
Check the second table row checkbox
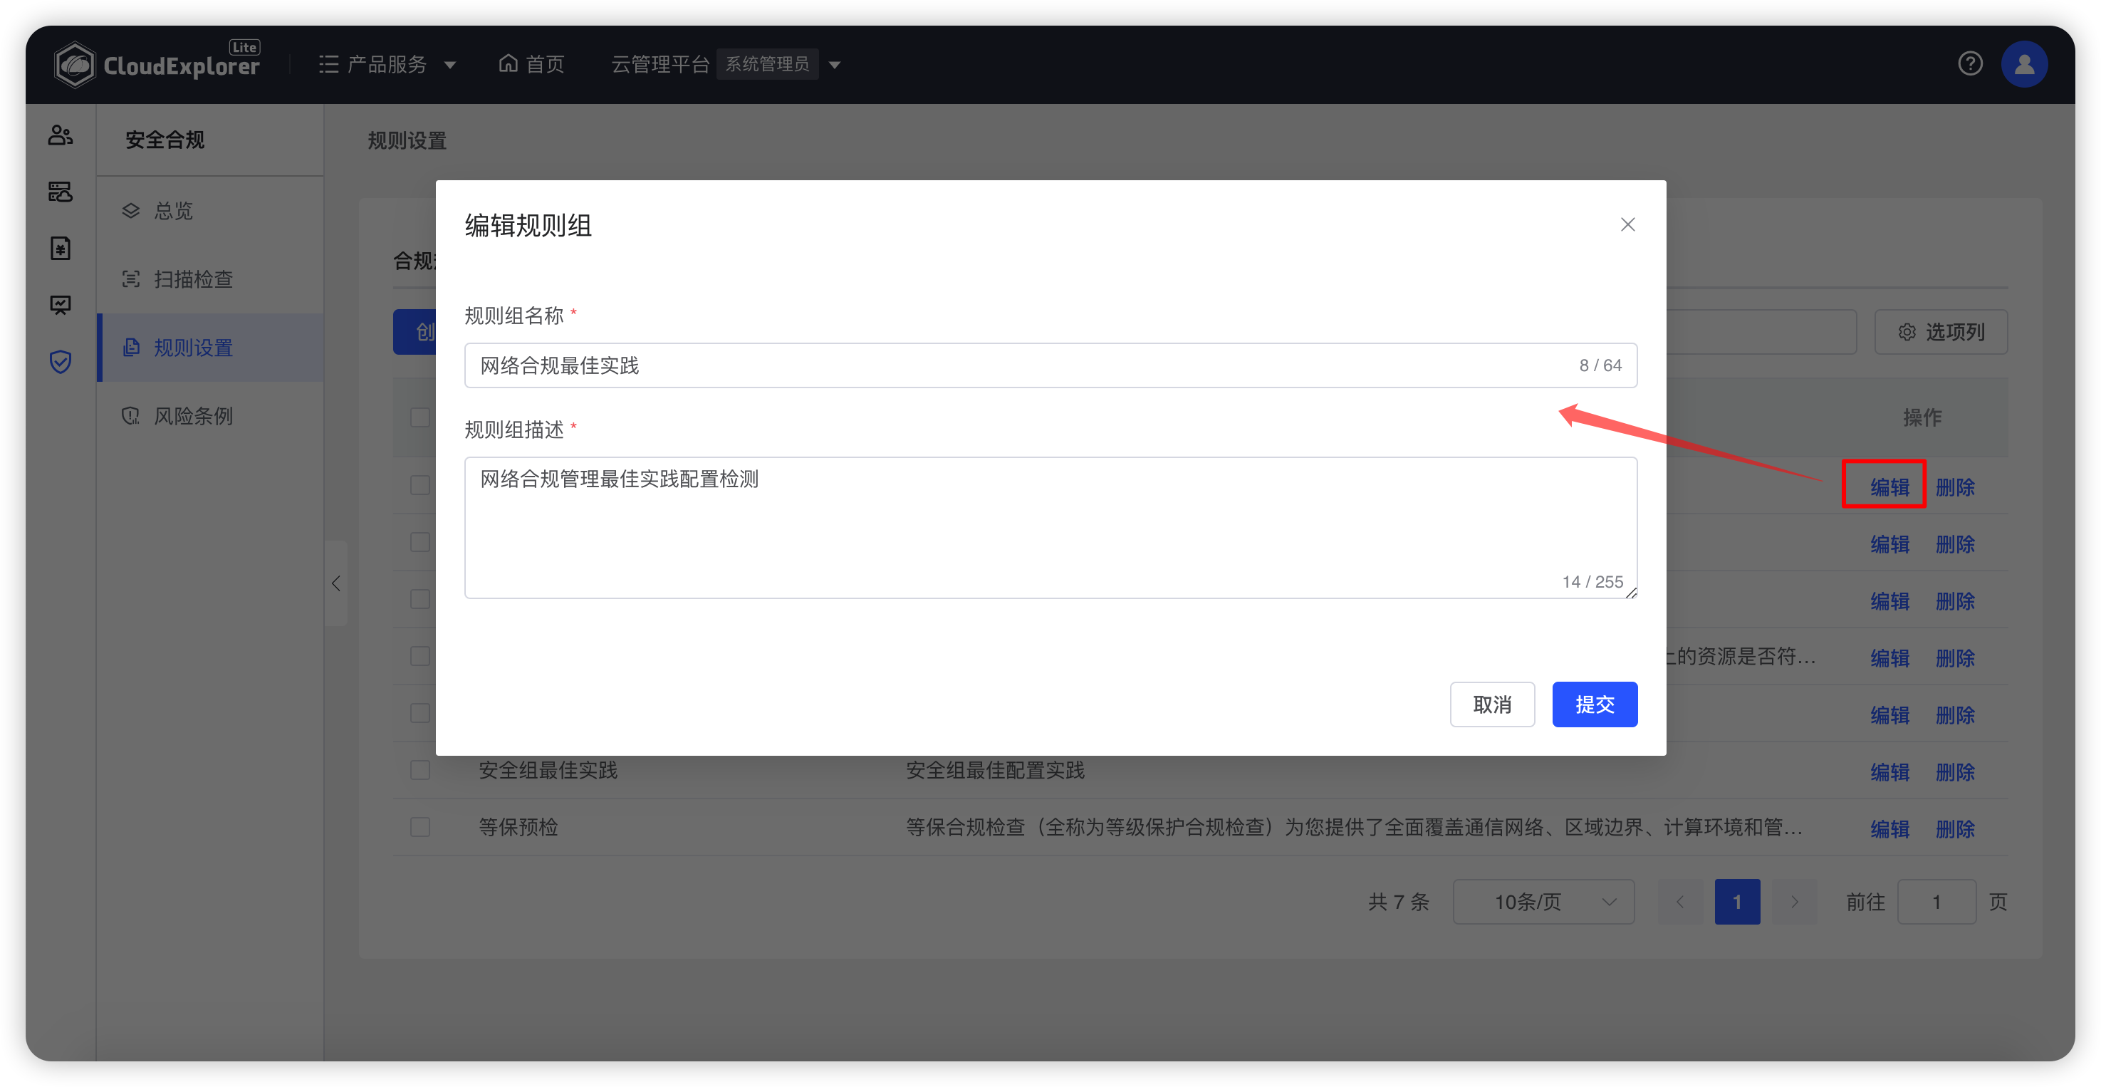(420, 541)
